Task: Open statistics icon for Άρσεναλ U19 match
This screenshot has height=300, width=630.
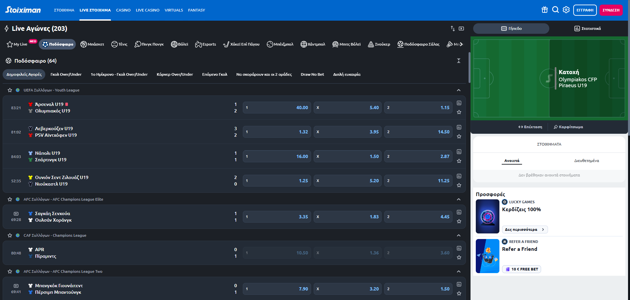Action: 459,103
